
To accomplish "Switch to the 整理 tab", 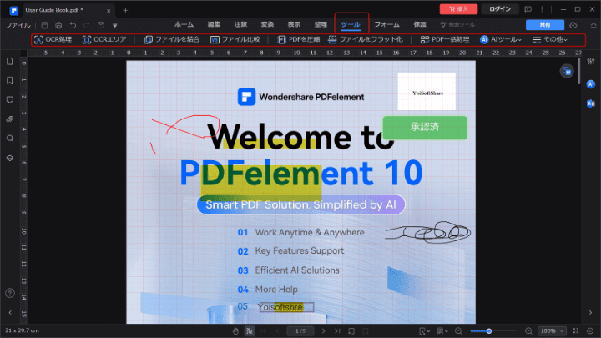I will point(321,24).
